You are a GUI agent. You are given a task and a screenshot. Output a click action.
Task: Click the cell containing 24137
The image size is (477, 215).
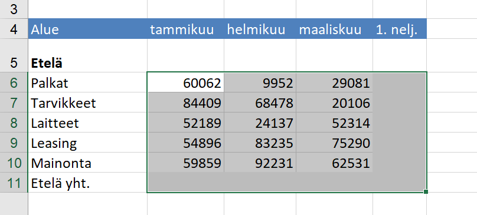click(260, 123)
